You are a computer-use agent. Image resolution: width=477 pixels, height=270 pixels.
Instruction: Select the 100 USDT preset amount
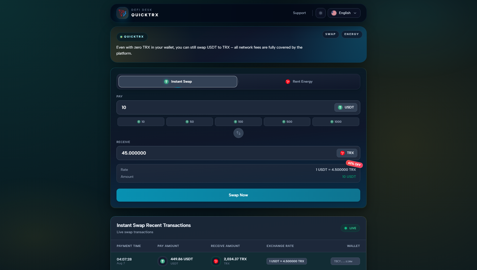[238, 122]
